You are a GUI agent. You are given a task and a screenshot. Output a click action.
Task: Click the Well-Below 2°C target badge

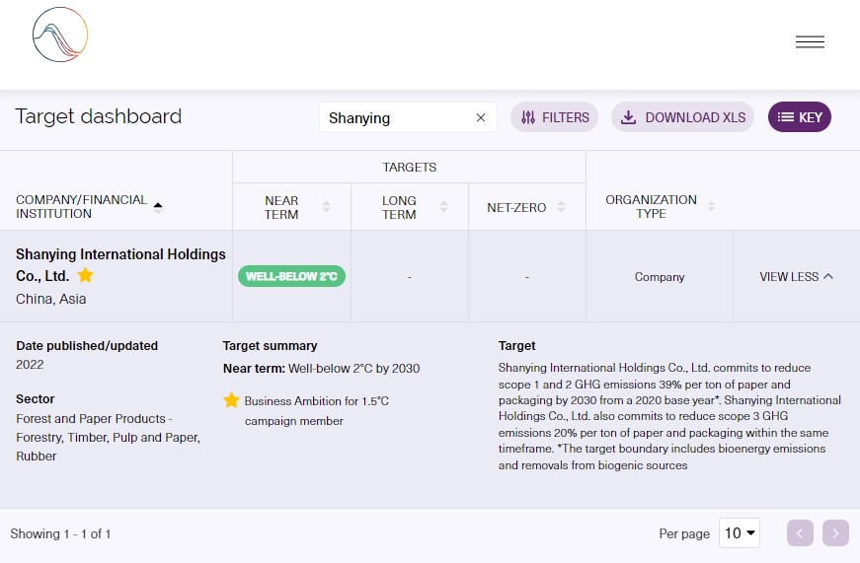click(291, 276)
